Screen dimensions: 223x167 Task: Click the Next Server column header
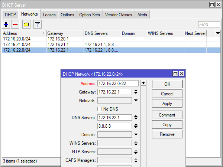[x=195, y=33]
